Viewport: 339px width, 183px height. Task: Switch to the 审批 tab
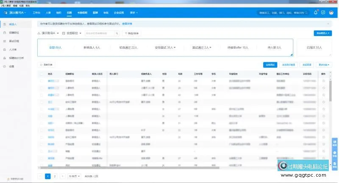point(106,13)
